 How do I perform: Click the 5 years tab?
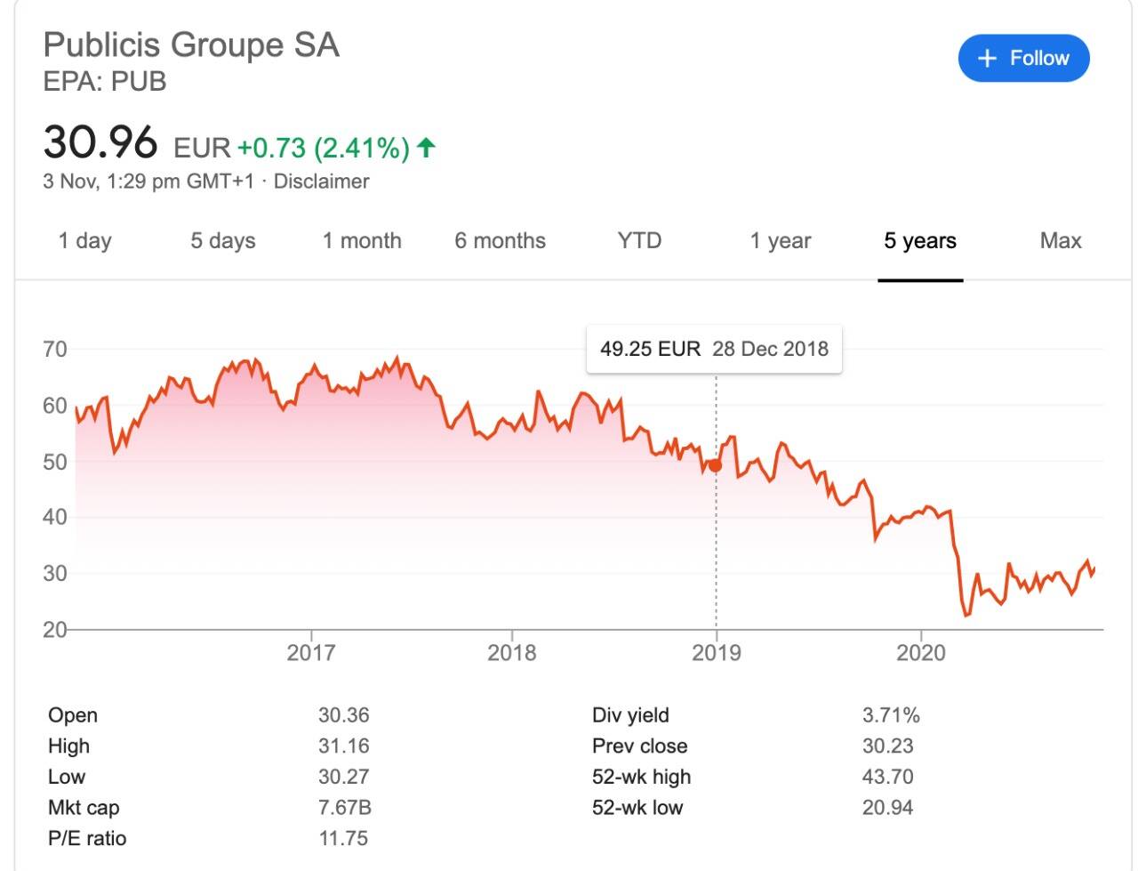tap(920, 241)
